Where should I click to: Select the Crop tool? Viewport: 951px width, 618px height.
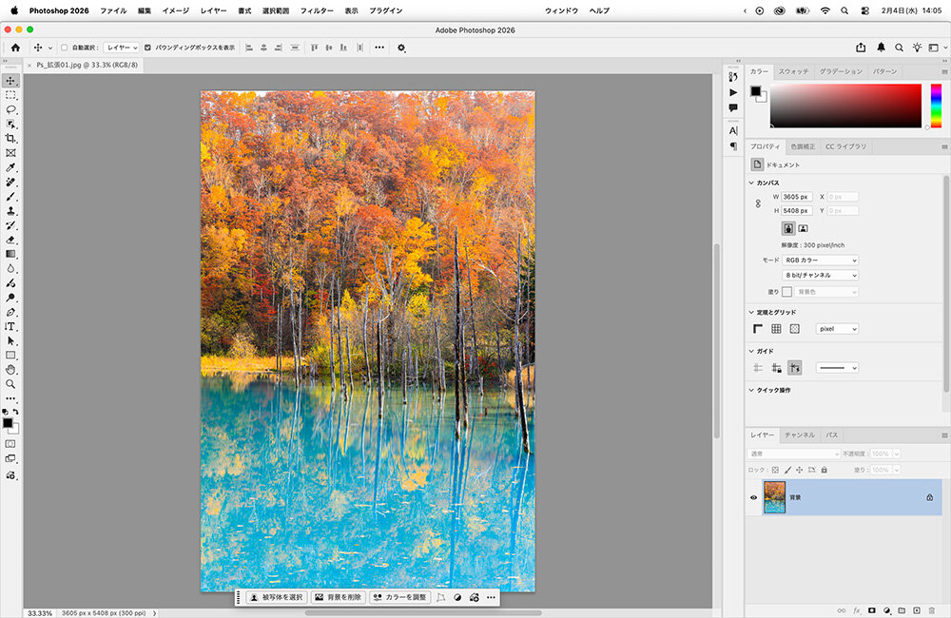pyautogui.click(x=11, y=138)
